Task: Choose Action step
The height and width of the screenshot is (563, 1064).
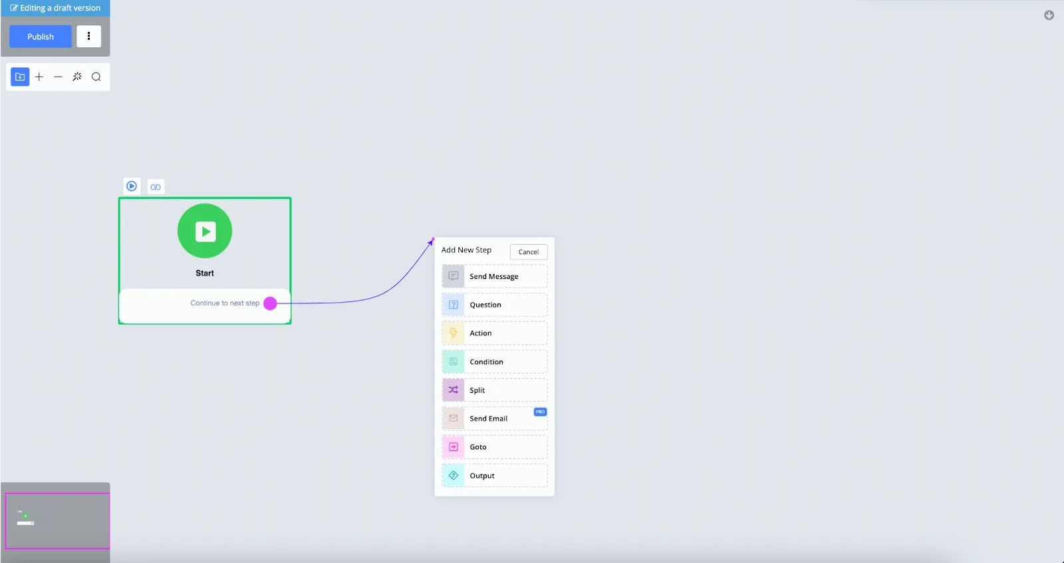Action: [x=495, y=333]
